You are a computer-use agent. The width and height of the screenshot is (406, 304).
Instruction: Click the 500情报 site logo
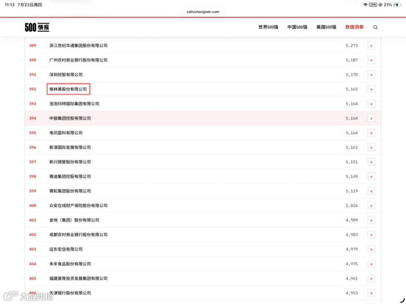click(37, 27)
